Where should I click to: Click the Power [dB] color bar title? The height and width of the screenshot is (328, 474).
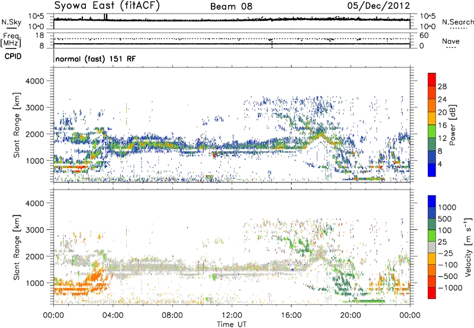click(x=453, y=125)
